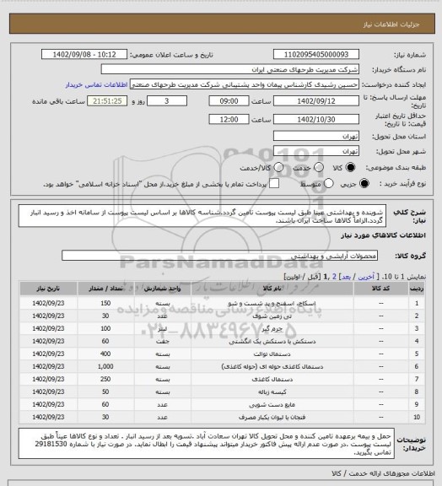Select item name دستمال کاغذی حوله ای
442x486 pixels.
coord(272,367)
